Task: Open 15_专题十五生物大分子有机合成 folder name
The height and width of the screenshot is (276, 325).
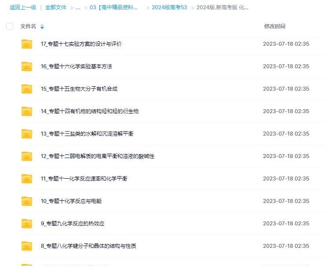Action: [x=79, y=89]
